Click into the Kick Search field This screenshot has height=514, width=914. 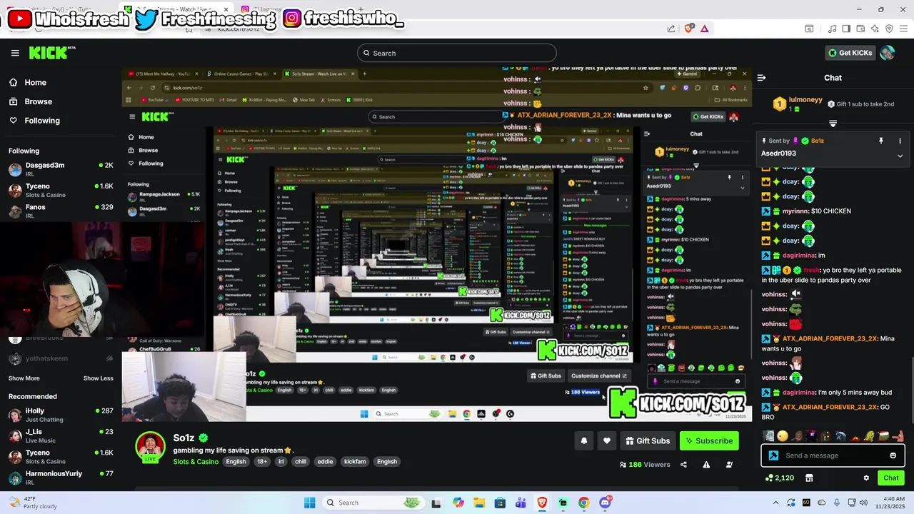coord(457,53)
